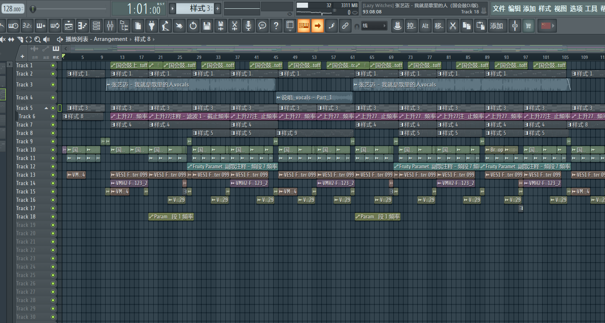Mute Track 3 using its green LED
The image size is (605, 323).
(x=53, y=85)
